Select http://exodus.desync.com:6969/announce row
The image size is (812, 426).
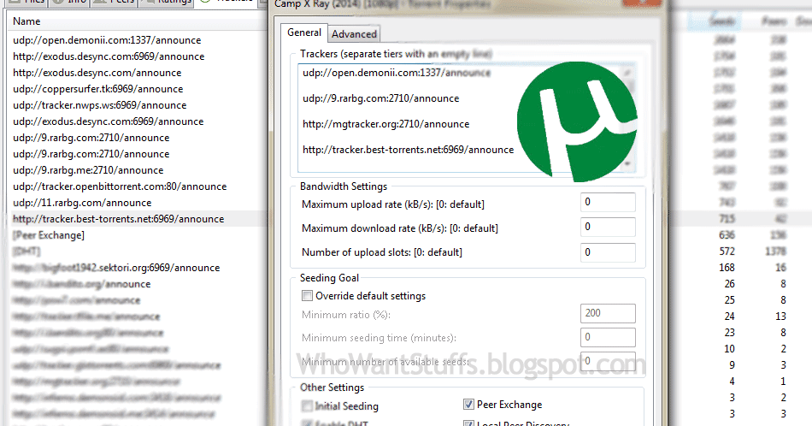pyautogui.click(x=109, y=56)
